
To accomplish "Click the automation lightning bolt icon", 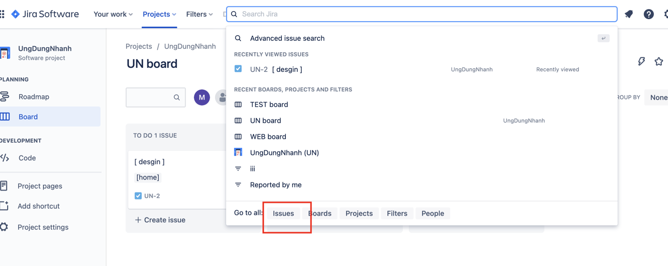I will (x=641, y=61).
